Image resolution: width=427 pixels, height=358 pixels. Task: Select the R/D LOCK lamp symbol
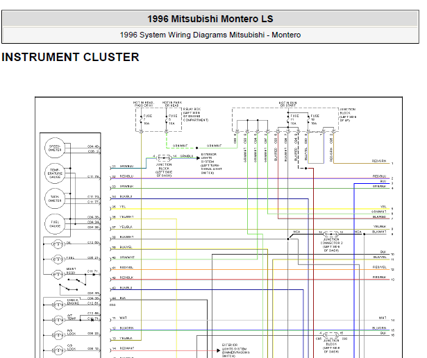click(x=58, y=335)
